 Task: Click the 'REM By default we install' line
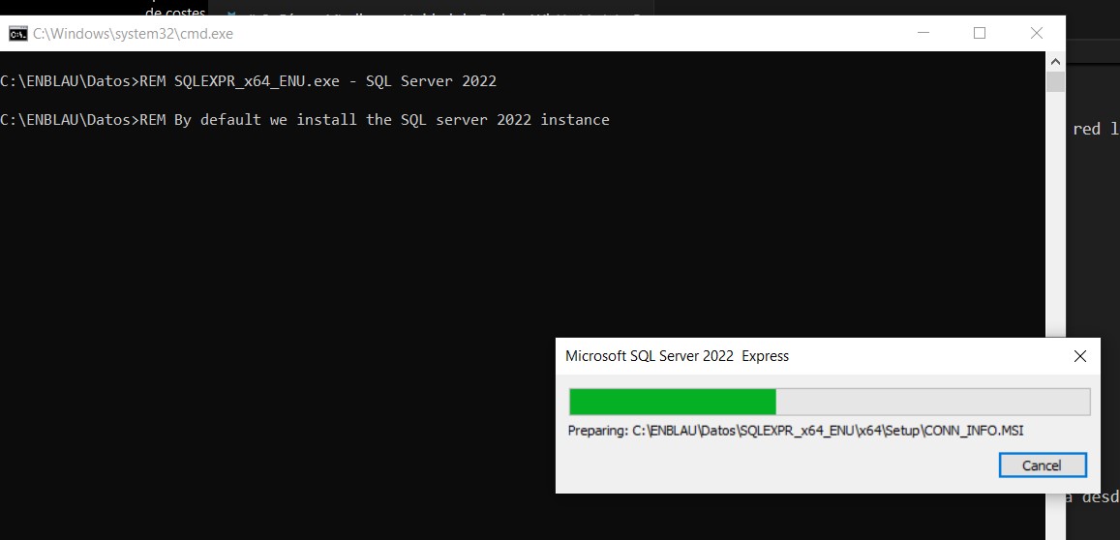[x=304, y=119]
